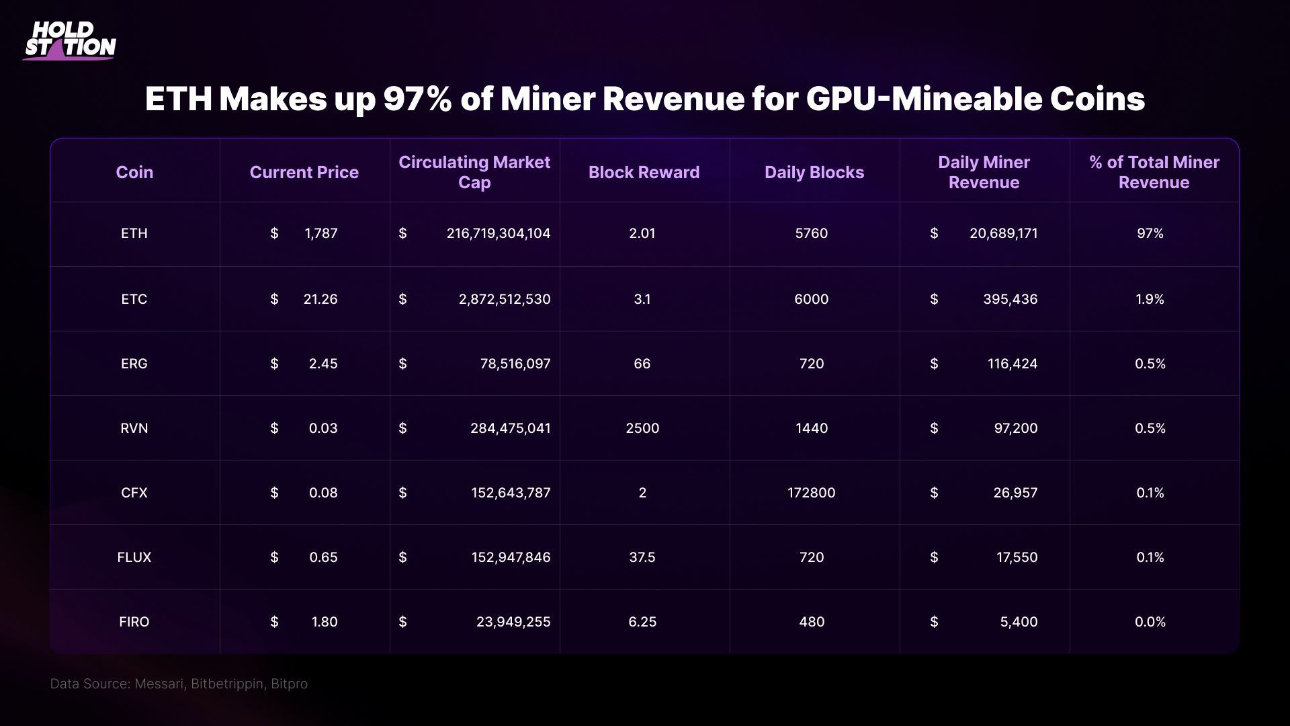Click market cap 216,719,304,104
Image resolution: width=1290 pixels, height=726 pixels.
[499, 233]
